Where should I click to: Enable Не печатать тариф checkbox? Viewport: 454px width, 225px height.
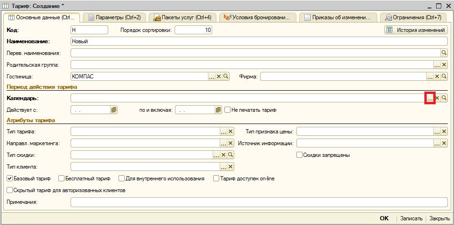(x=227, y=110)
